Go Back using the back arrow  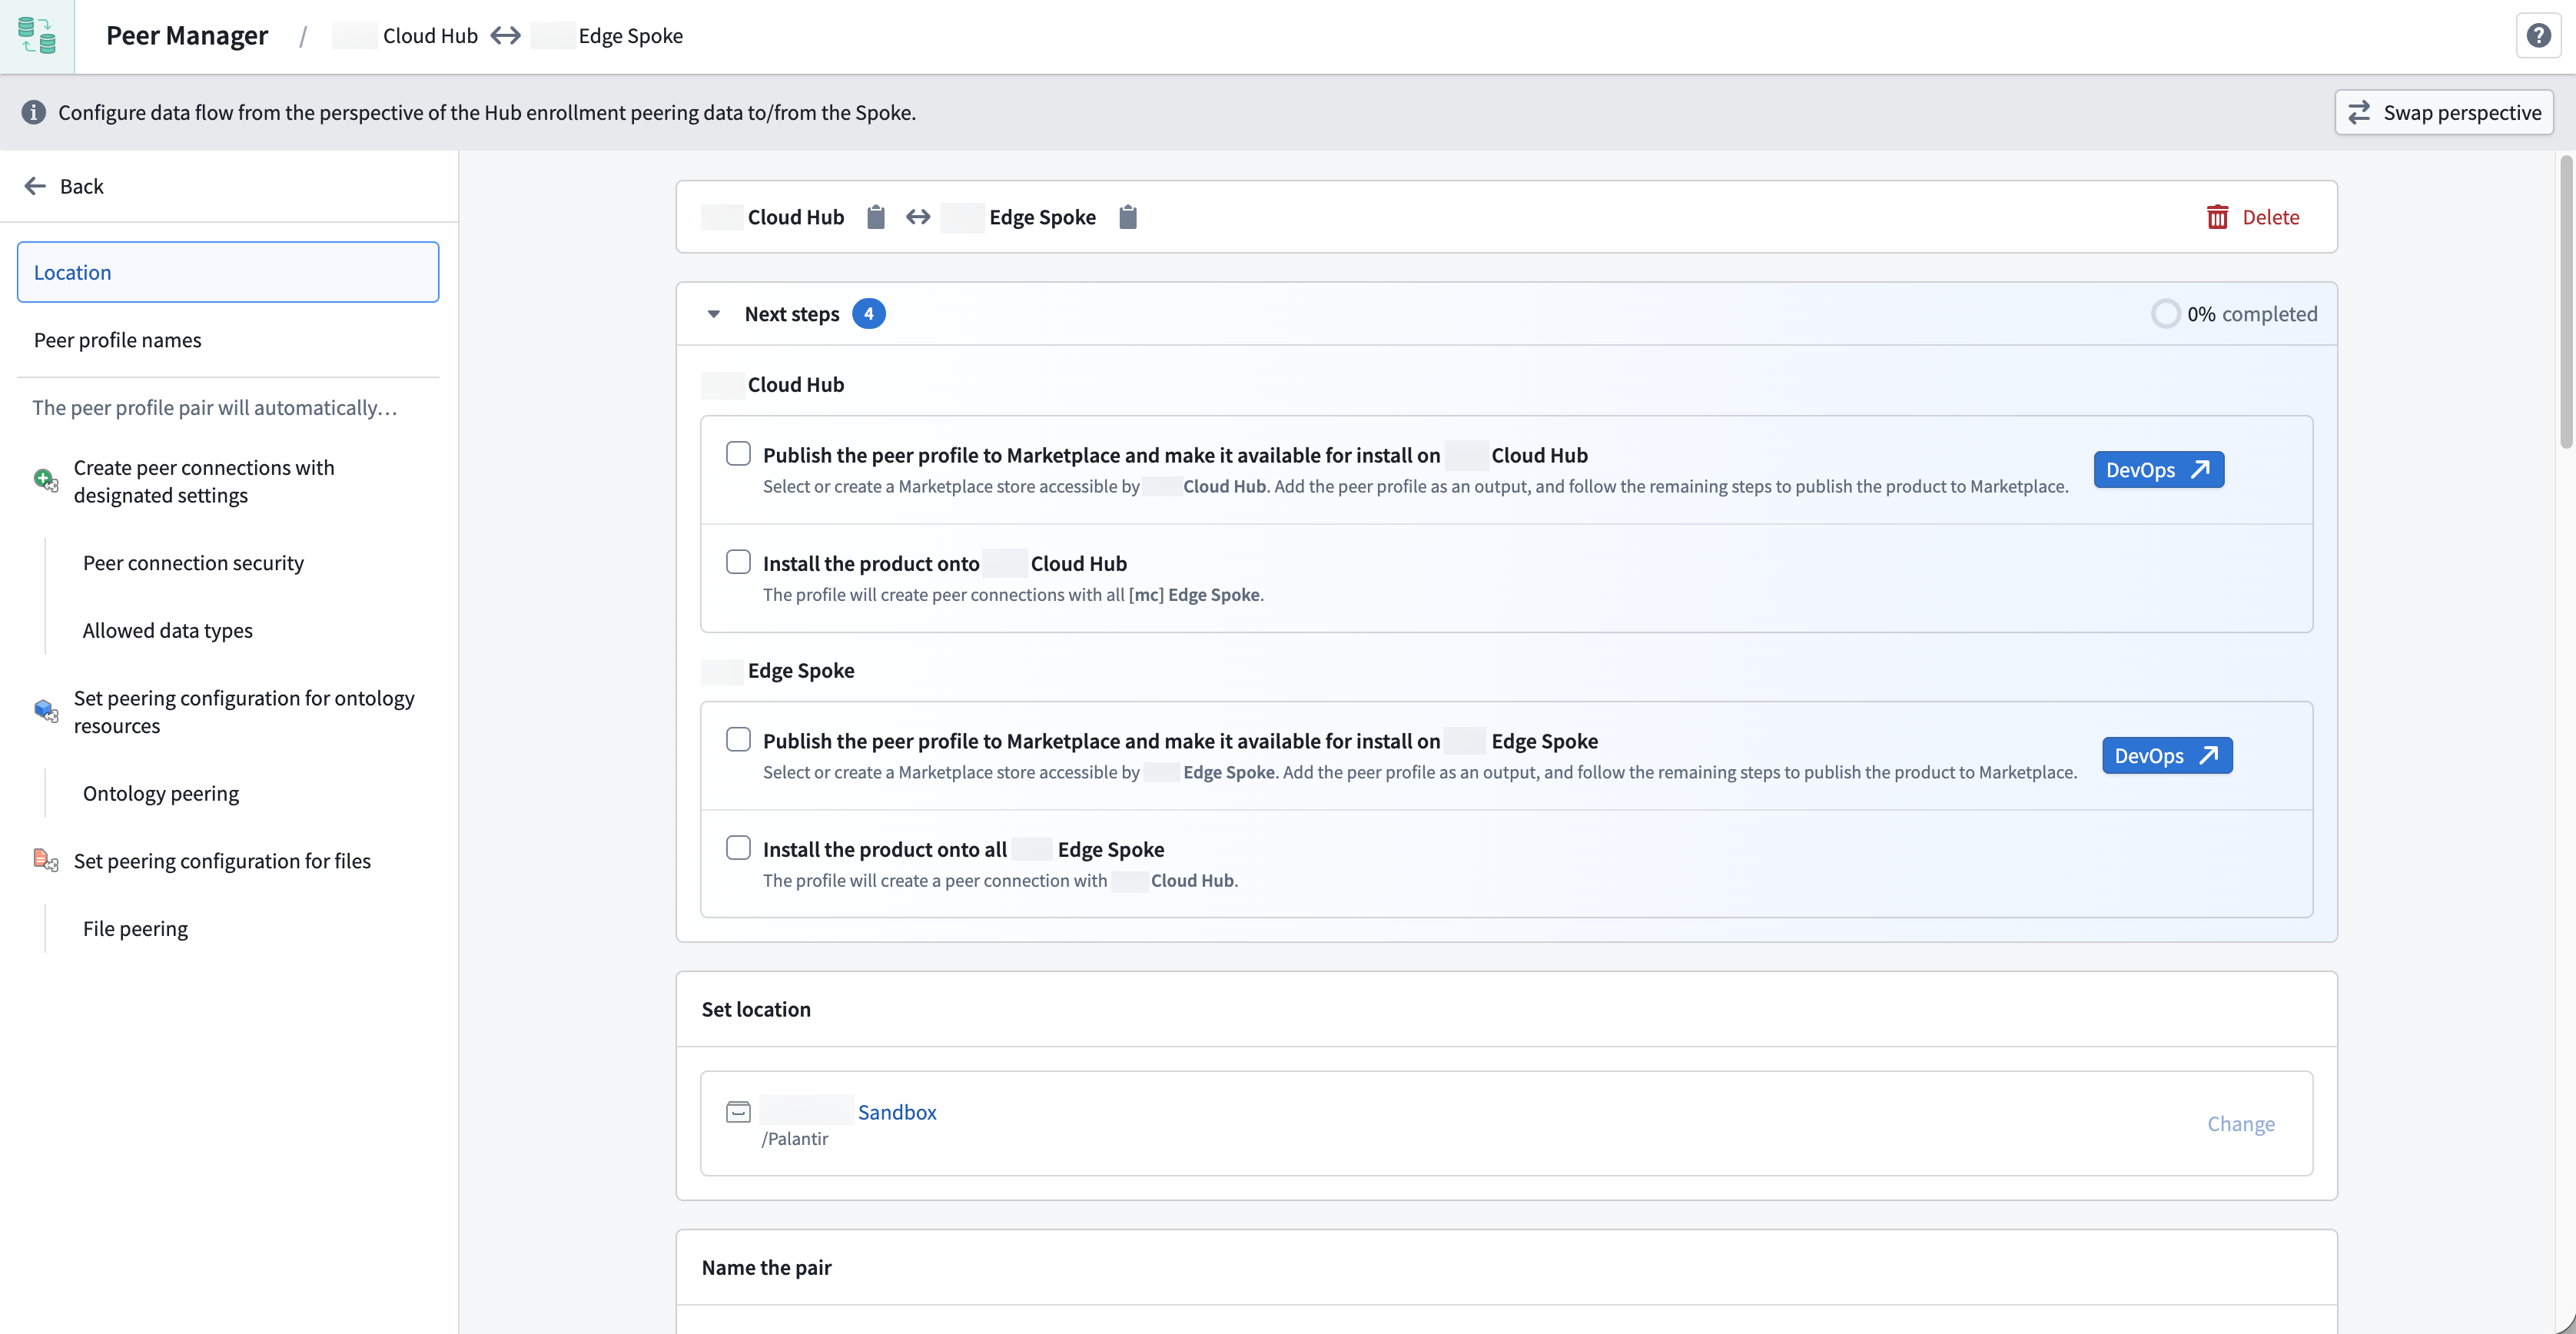tap(64, 186)
